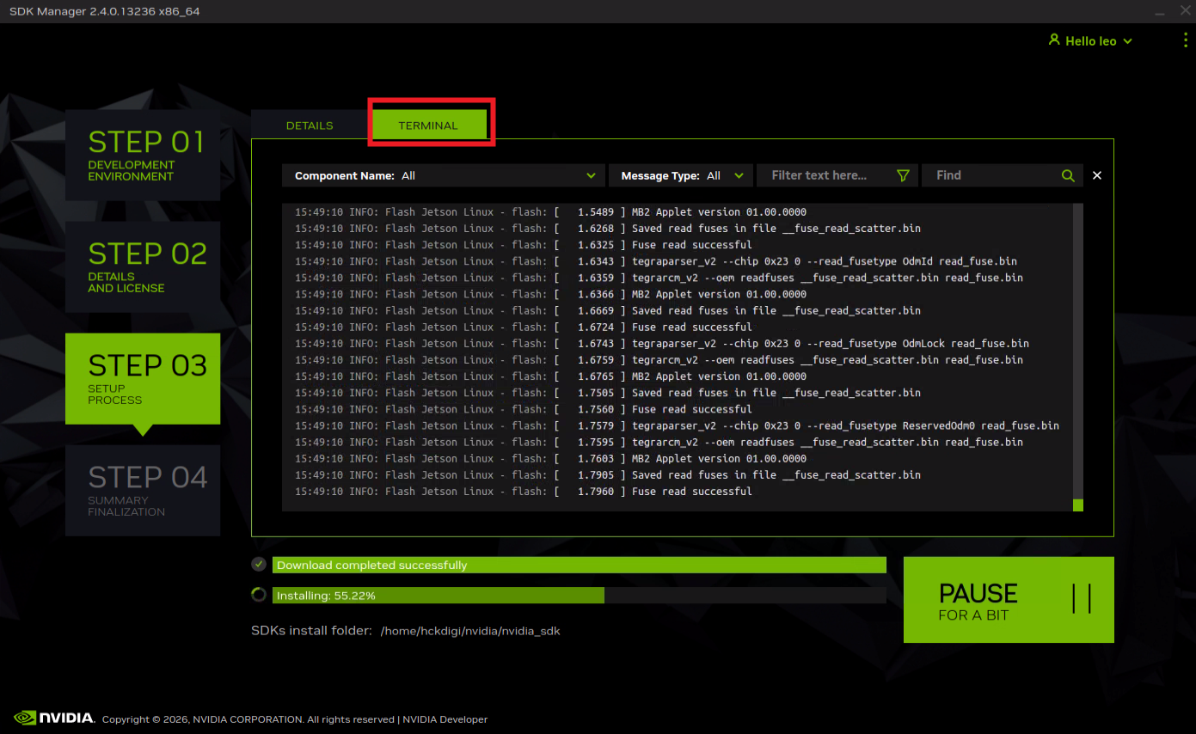Image resolution: width=1196 pixels, height=734 pixels.
Task: Select the log line numbered 1.6759
Action: (659, 360)
